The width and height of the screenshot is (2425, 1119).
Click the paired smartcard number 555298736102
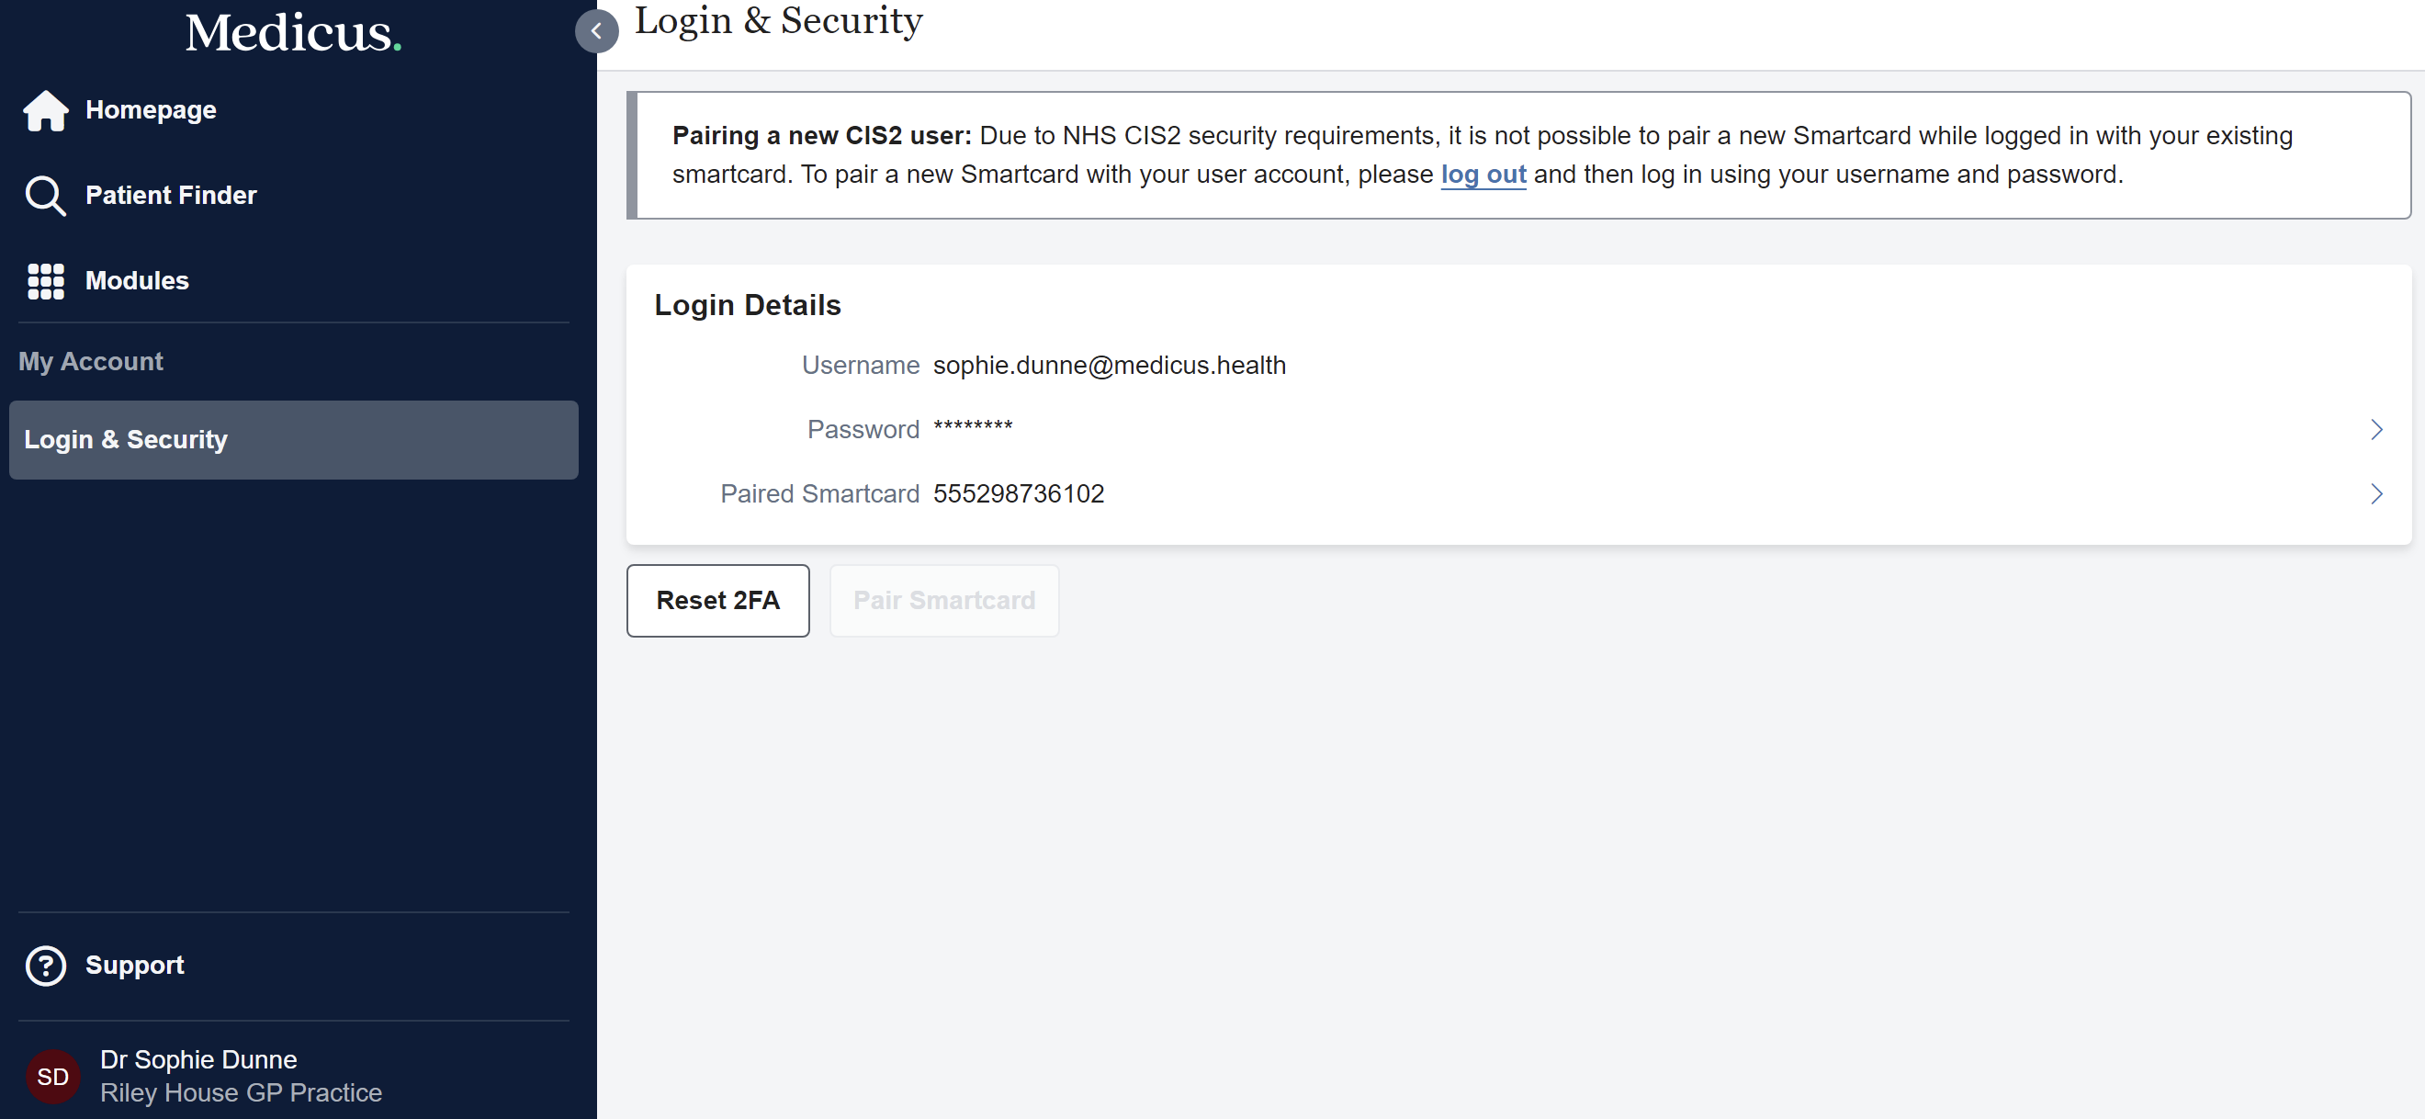[x=1018, y=493]
